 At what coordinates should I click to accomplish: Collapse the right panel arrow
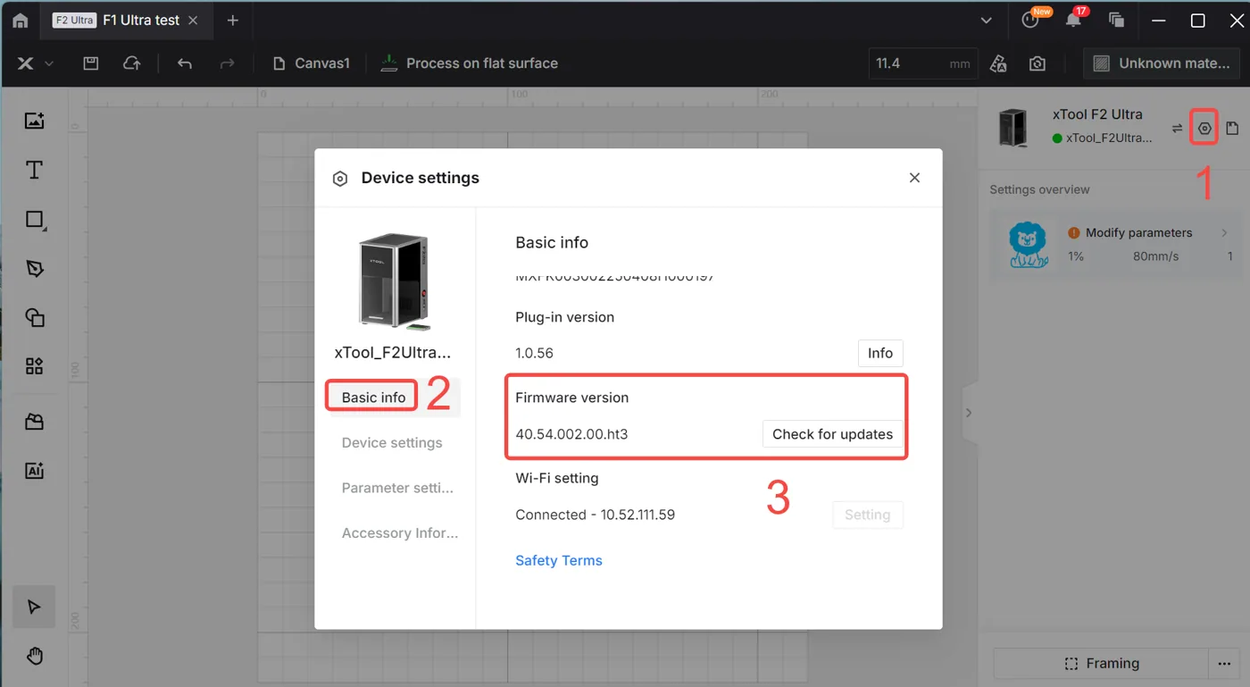tap(969, 413)
